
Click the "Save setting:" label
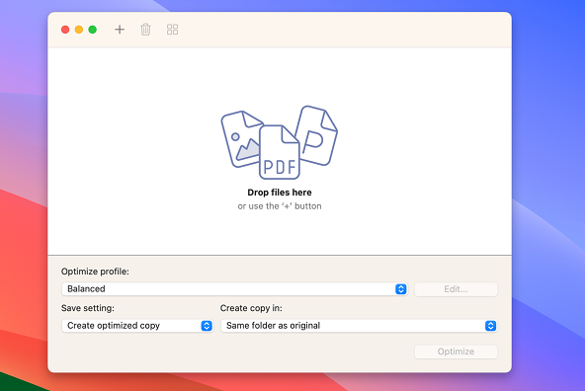[x=88, y=308]
